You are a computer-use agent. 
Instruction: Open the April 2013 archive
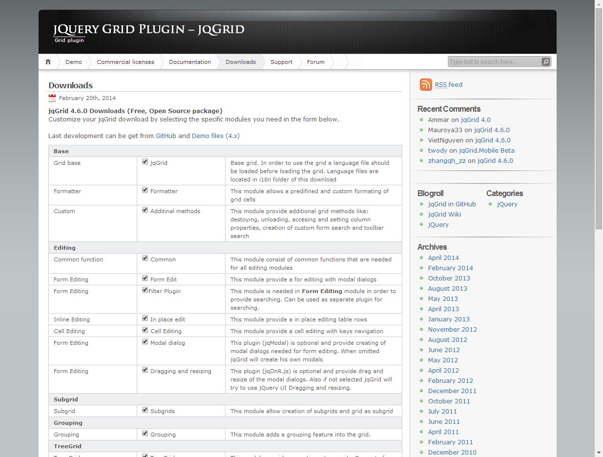point(443,309)
